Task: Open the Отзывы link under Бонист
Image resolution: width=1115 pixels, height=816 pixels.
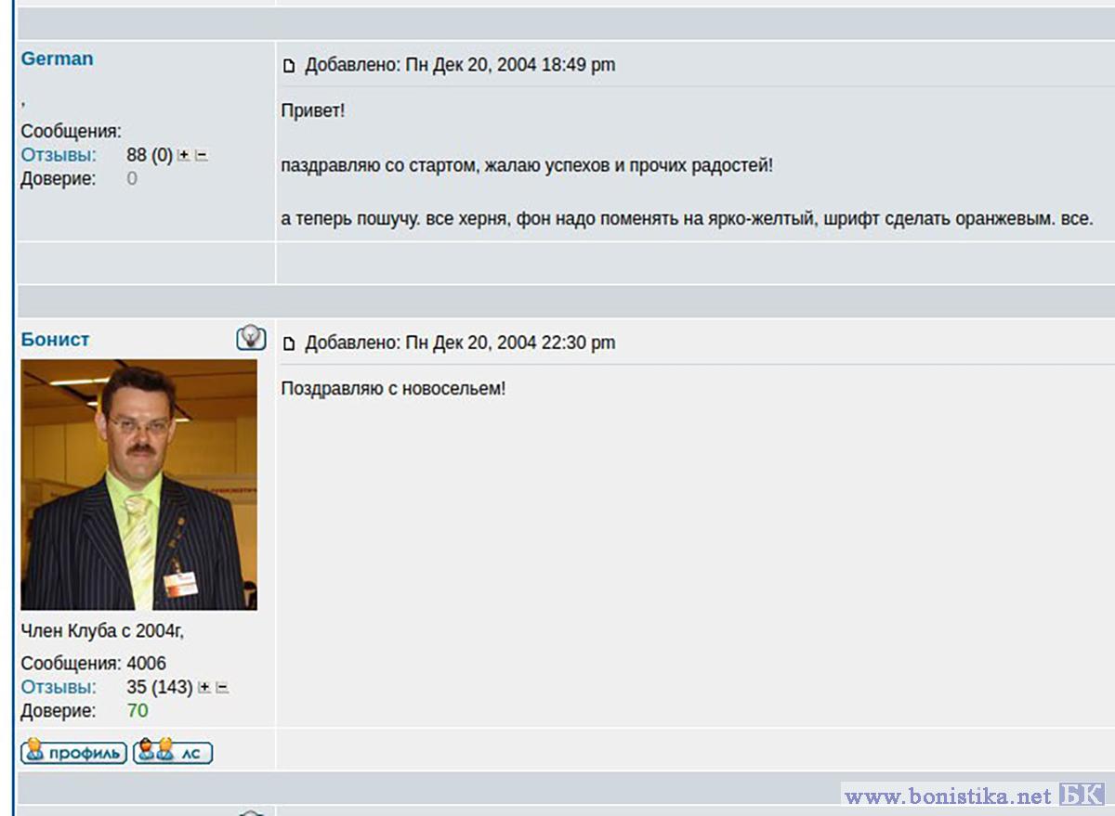Action: pos(59,687)
